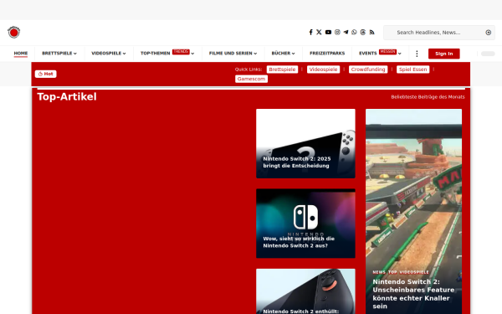Open the WhatsApp channel icon
This screenshot has width=502, height=314.
(354, 32)
